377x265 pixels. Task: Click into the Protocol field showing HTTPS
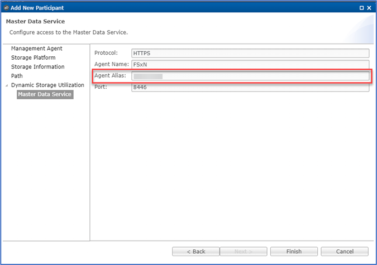coord(250,54)
